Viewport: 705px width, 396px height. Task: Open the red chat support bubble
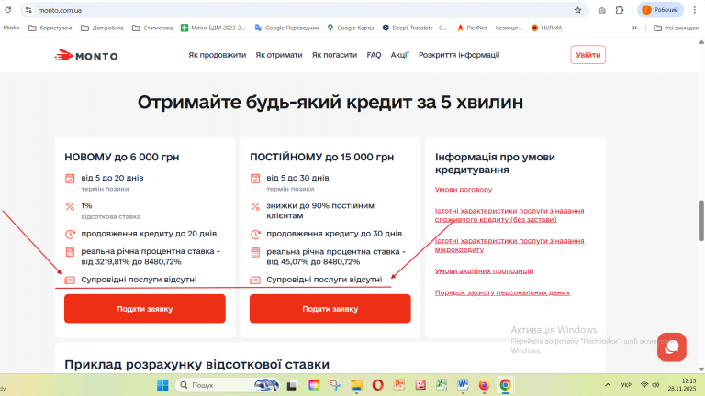click(672, 346)
